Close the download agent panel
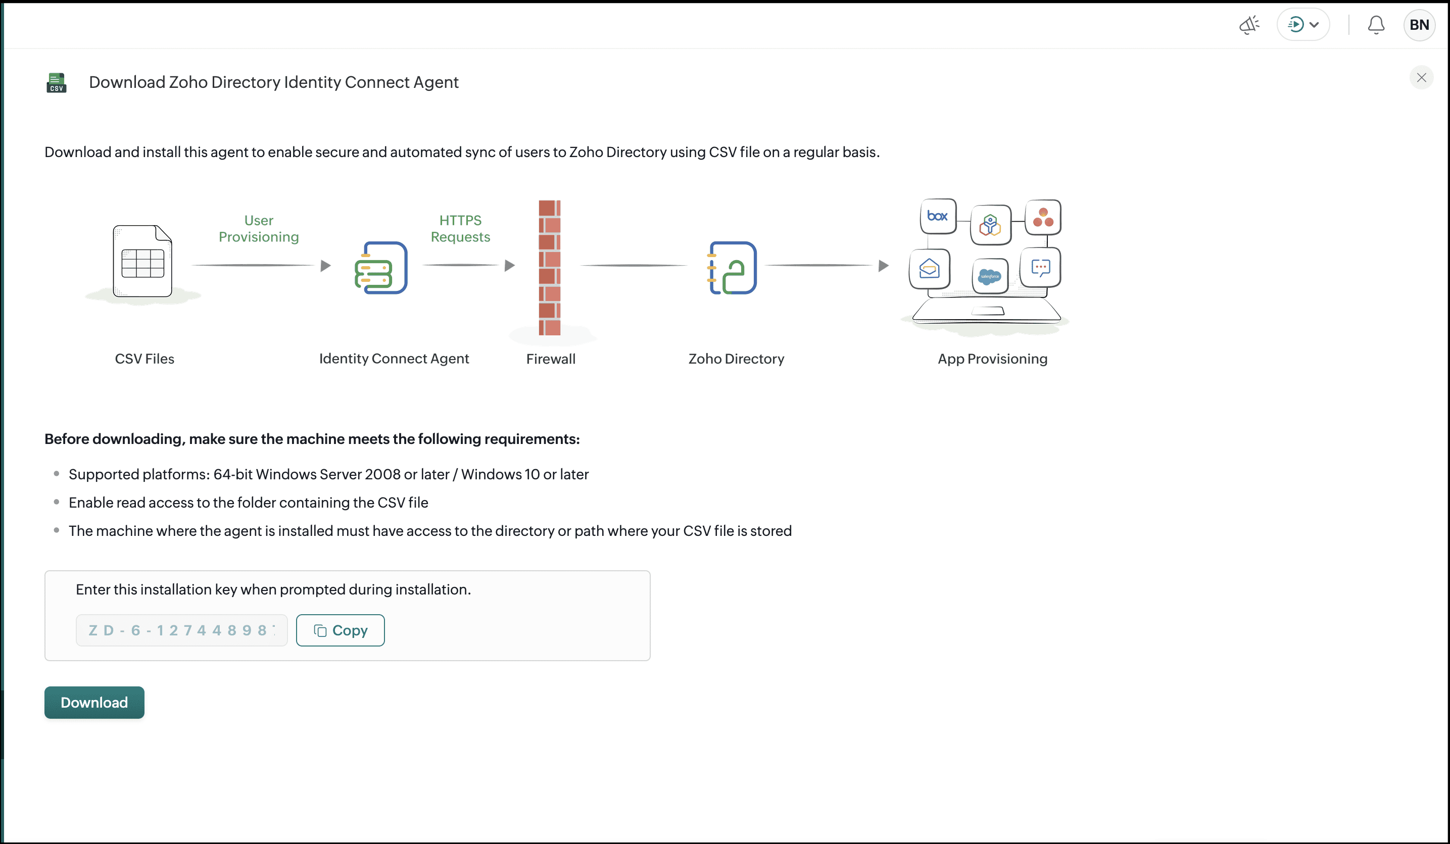The width and height of the screenshot is (1450, 844). click(x=1421, y=78)
